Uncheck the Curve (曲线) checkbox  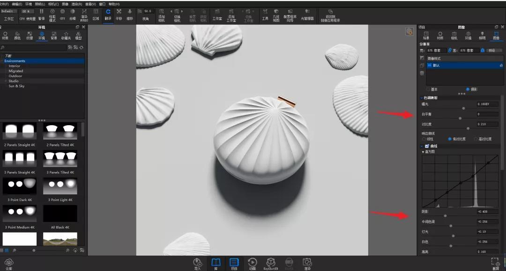[x=427, y=146]
